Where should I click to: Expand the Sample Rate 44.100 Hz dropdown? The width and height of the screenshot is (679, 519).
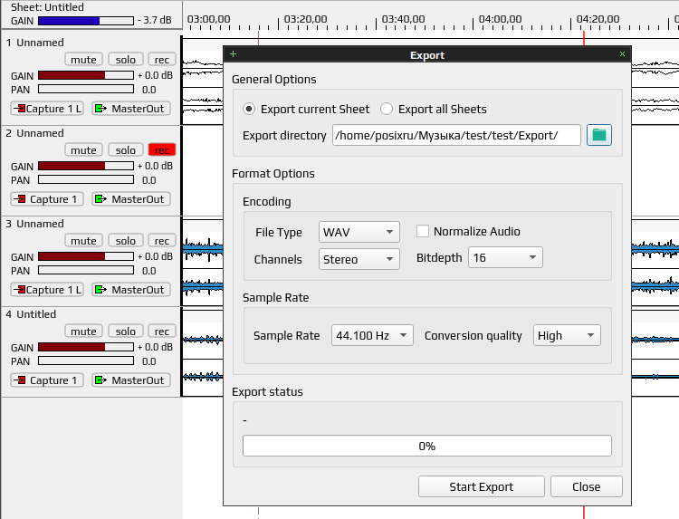click(x=372, y=335)
